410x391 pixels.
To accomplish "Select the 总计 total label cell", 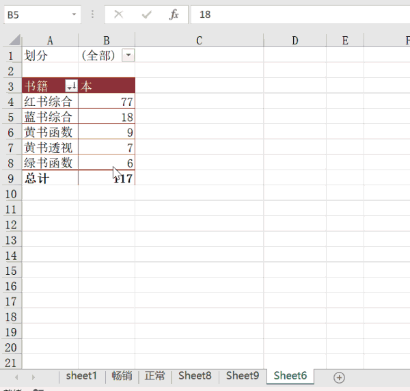I will coord(50,178).
